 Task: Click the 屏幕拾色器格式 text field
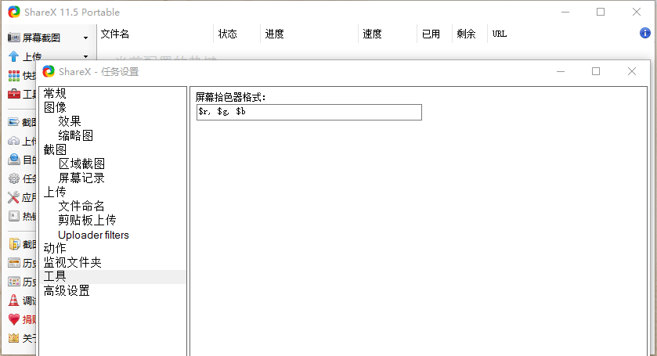[x=309, y=112]
